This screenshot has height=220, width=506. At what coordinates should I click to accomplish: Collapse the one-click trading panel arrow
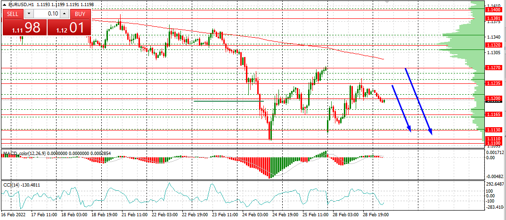coord(5,4)
